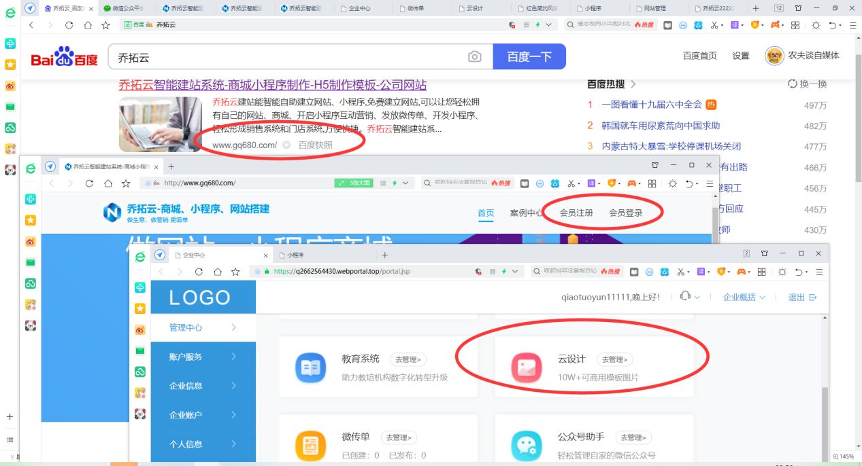This screenshot has height=466, width=862.
Task: Click the pink 云设计 card icon
Action: [527, 368]
